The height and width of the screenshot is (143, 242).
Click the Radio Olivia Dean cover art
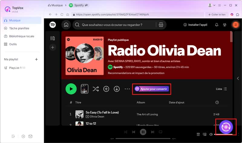click(85, 56)
